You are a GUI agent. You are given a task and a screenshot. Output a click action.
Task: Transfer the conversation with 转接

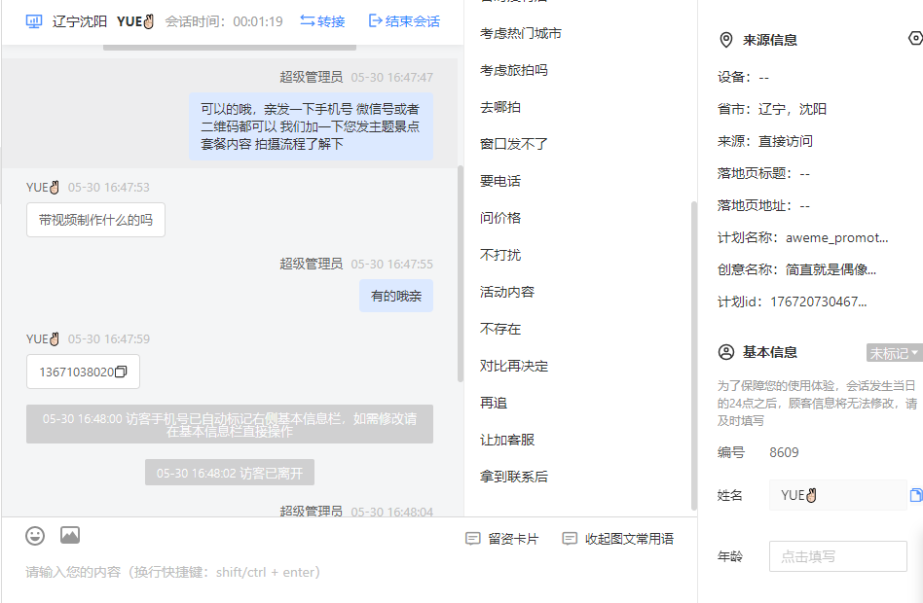pyautogui.click(x=322, y=21)
